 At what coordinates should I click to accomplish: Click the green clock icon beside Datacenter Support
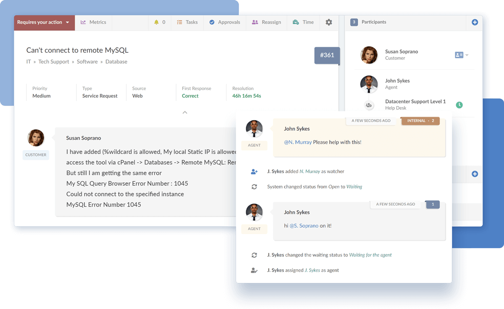459,105
